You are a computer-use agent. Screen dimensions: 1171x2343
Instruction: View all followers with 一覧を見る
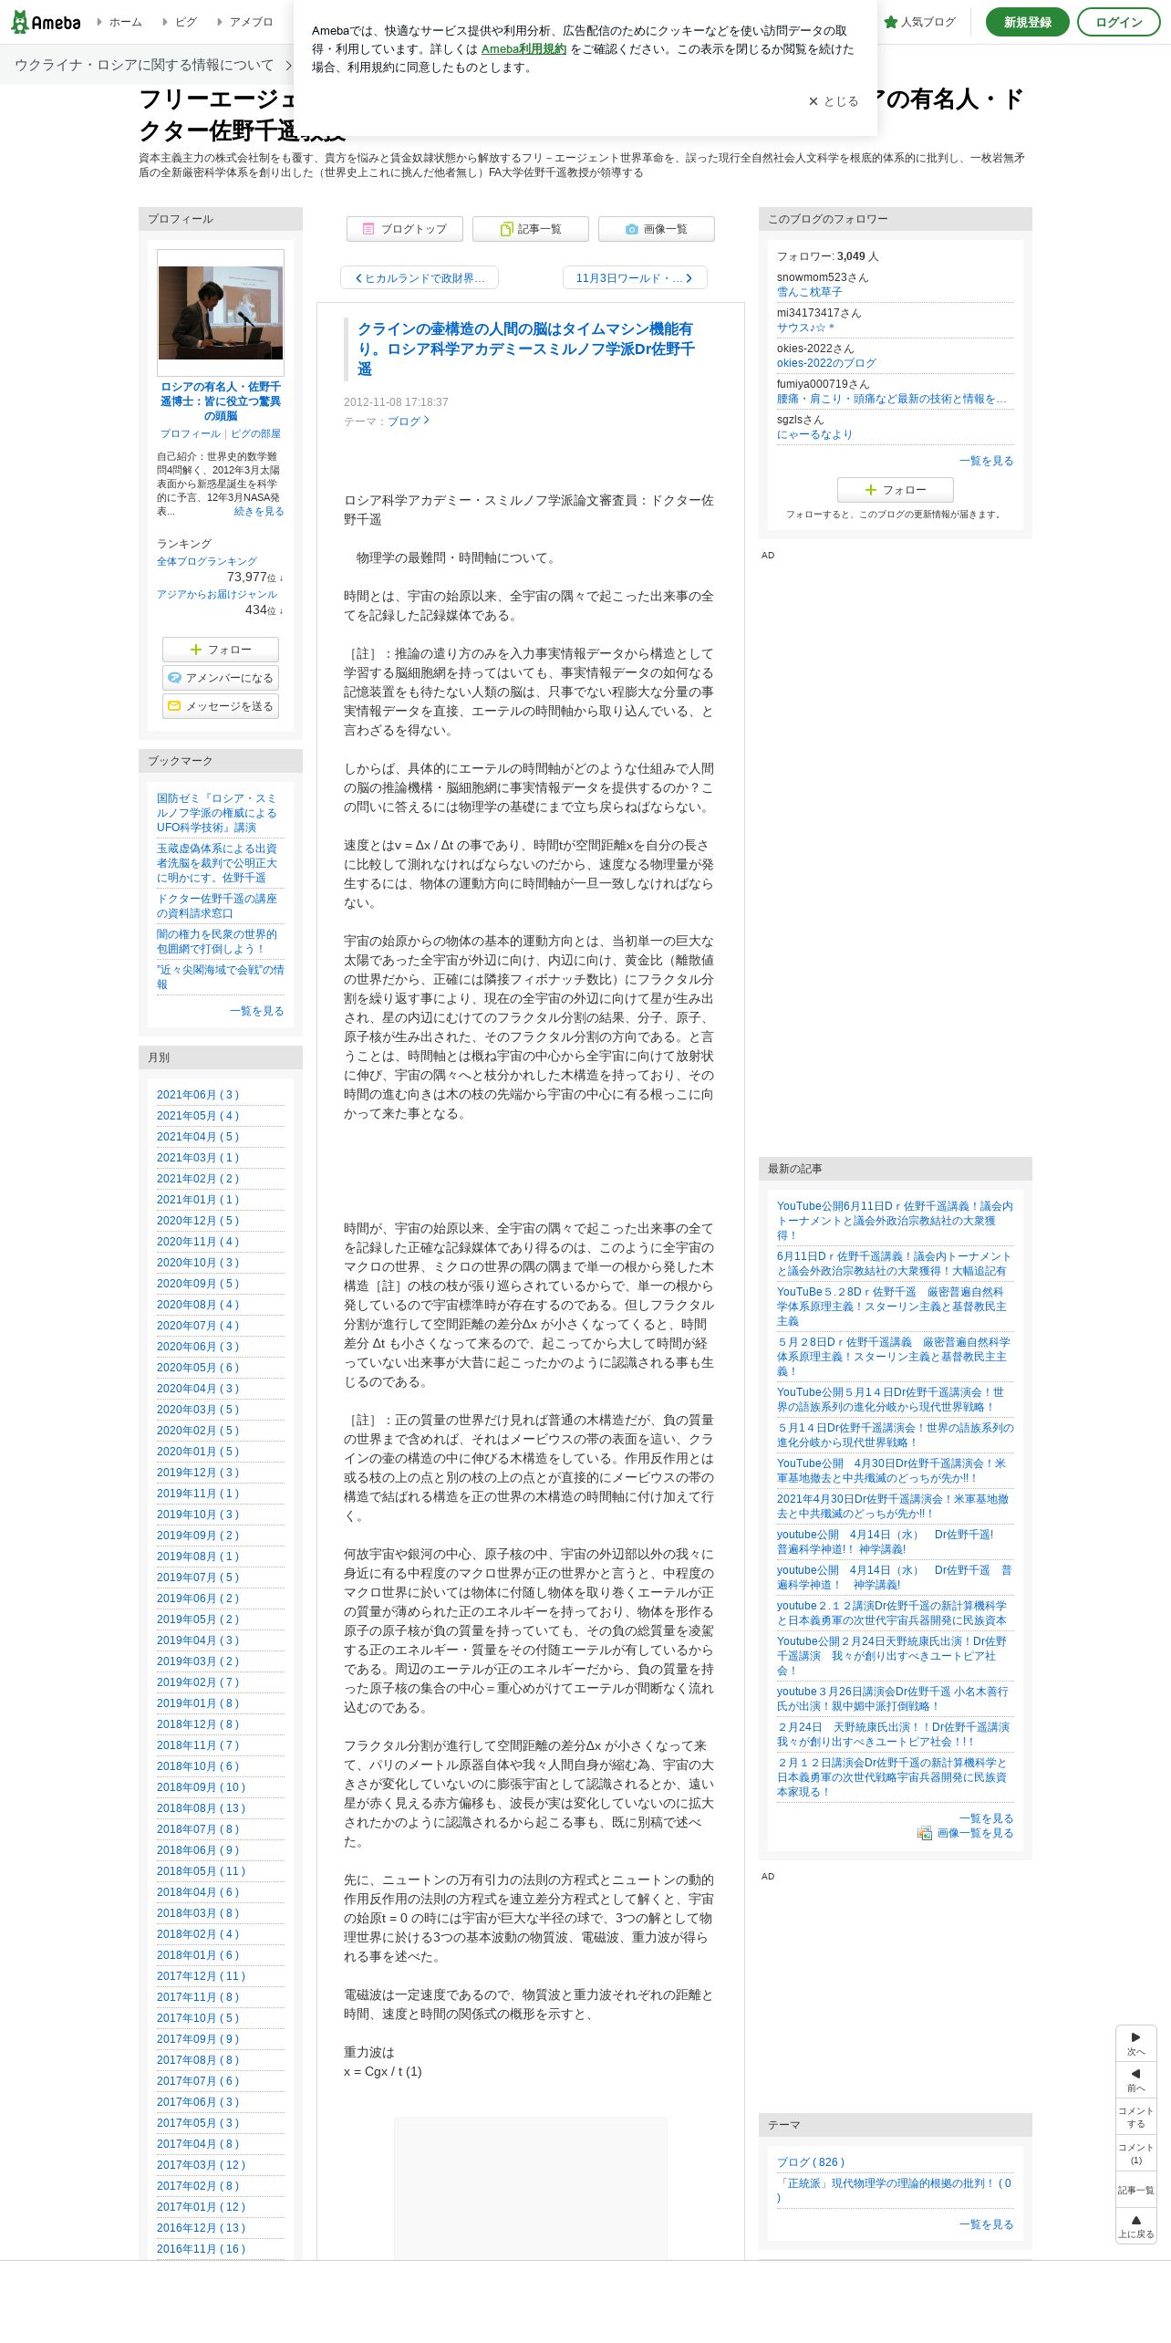point(987,461)
